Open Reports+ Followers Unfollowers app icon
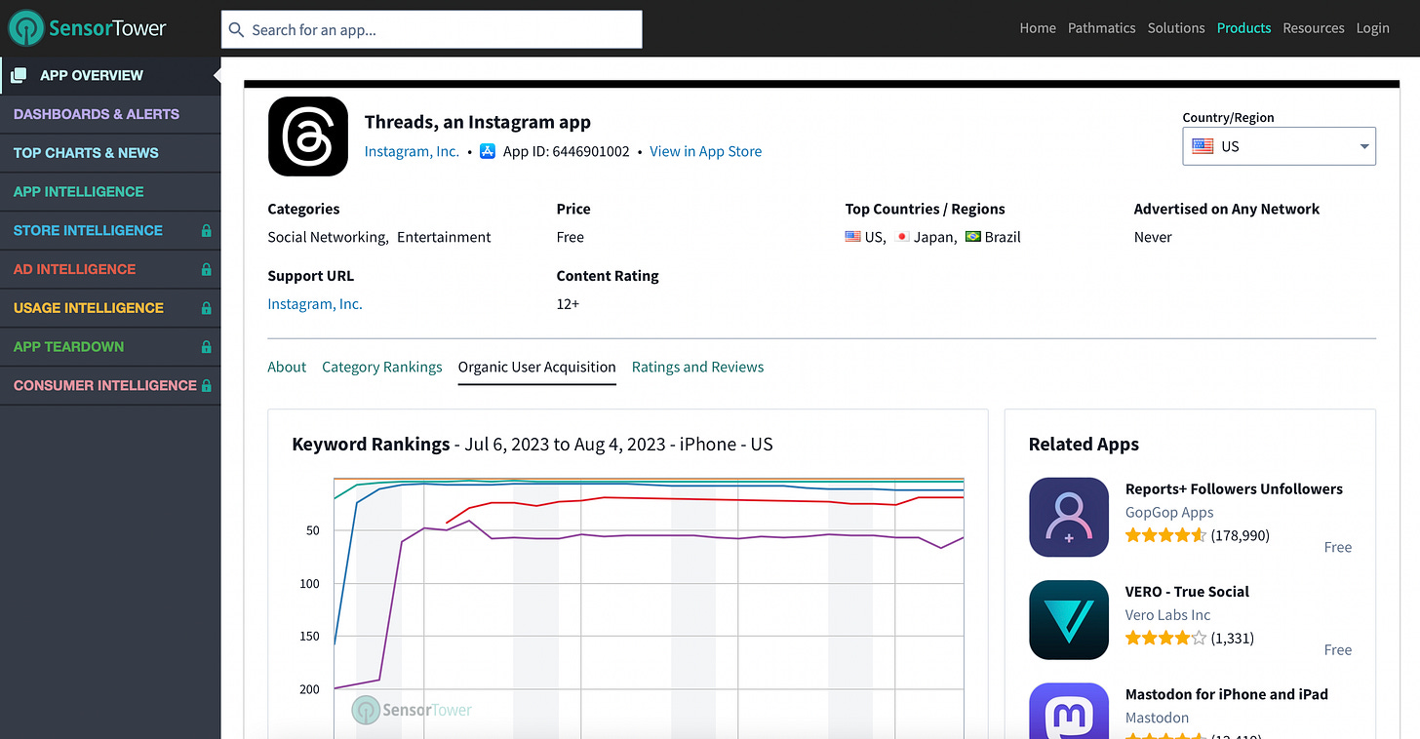 point(1069,517)
